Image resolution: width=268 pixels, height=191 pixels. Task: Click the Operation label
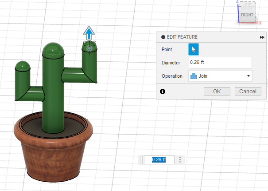[172, 76]
